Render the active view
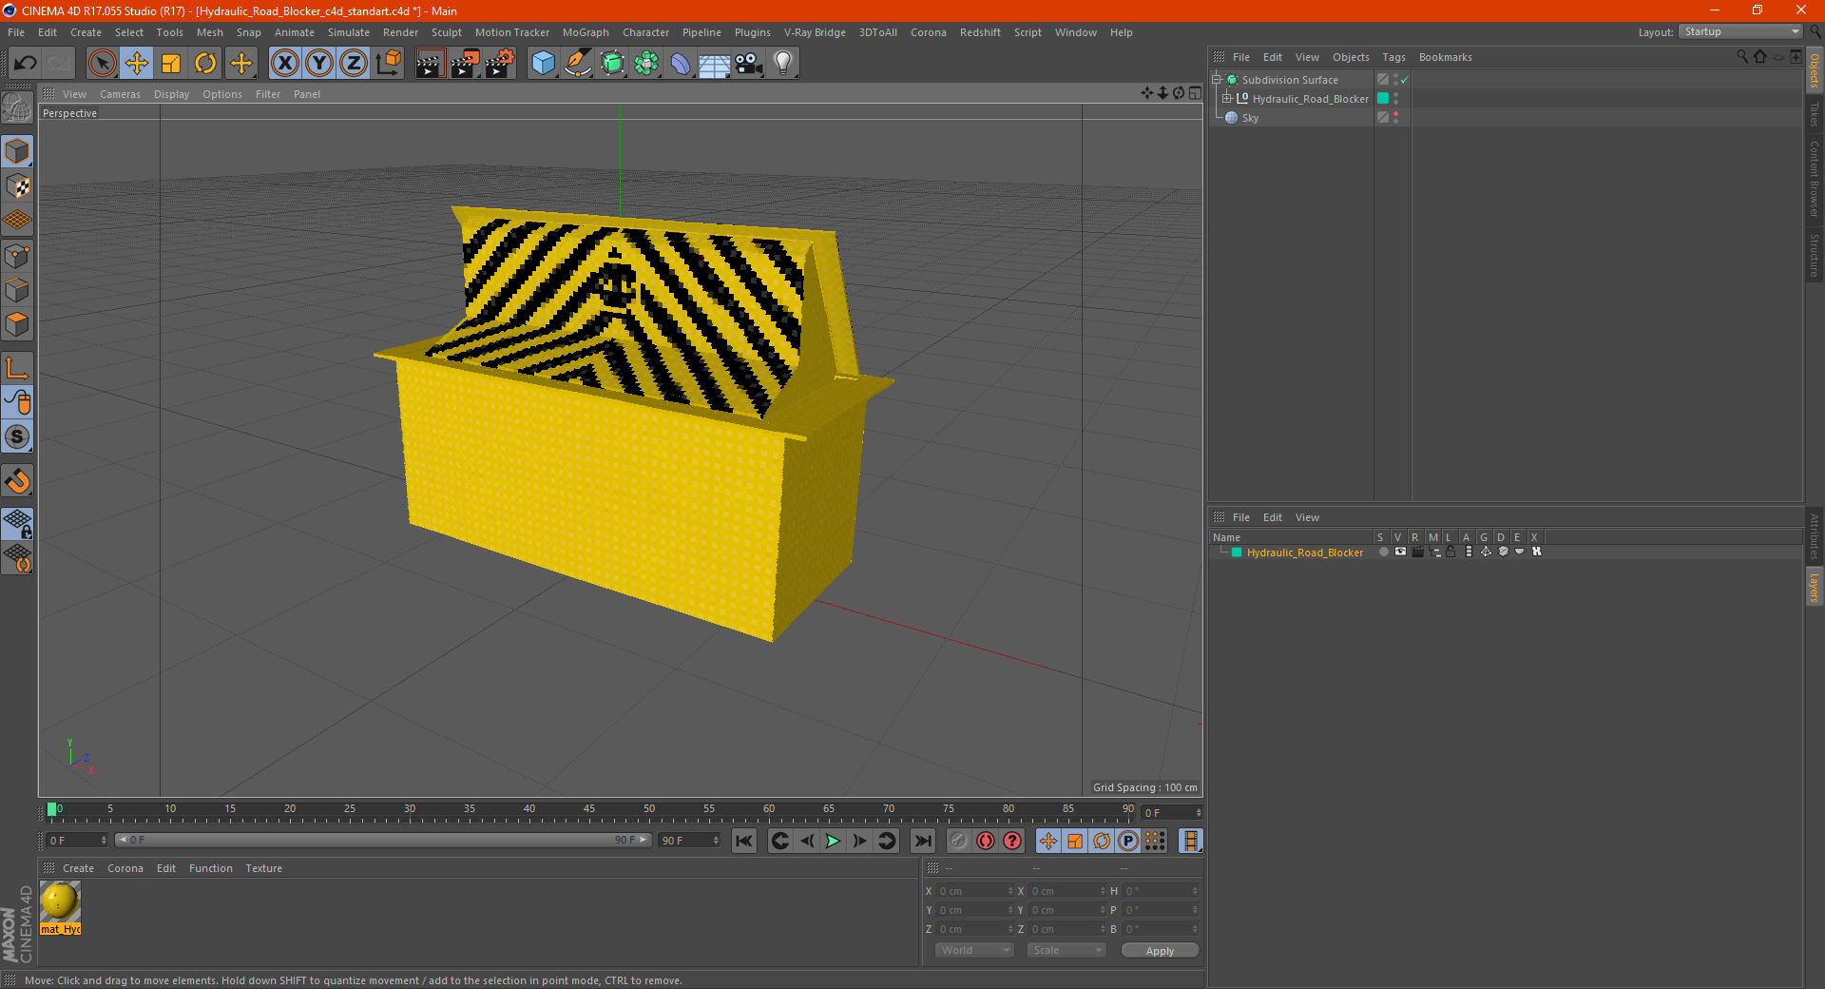This screenshot has width=1825, height=989. (x=430, y=64)
